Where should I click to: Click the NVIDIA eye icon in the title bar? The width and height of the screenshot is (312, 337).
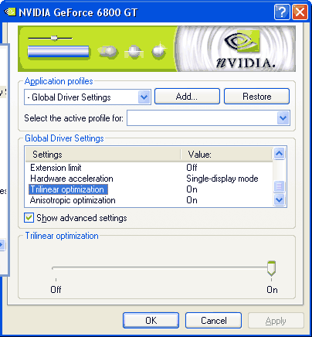10,12
